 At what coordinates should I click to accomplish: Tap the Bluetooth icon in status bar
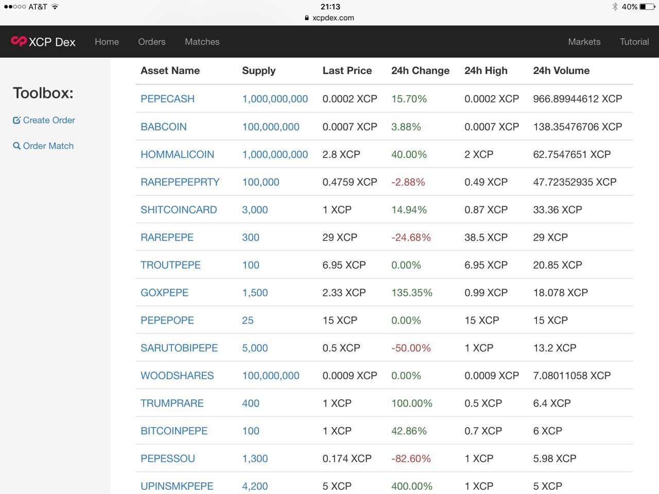click(615, 7)
